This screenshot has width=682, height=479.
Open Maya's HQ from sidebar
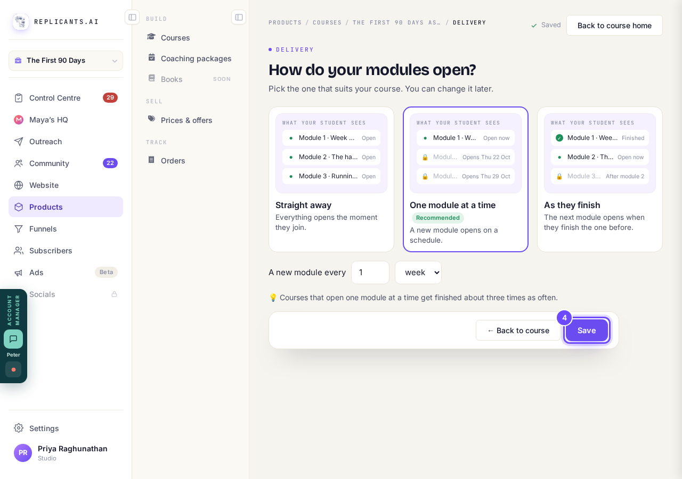(66, 120)
